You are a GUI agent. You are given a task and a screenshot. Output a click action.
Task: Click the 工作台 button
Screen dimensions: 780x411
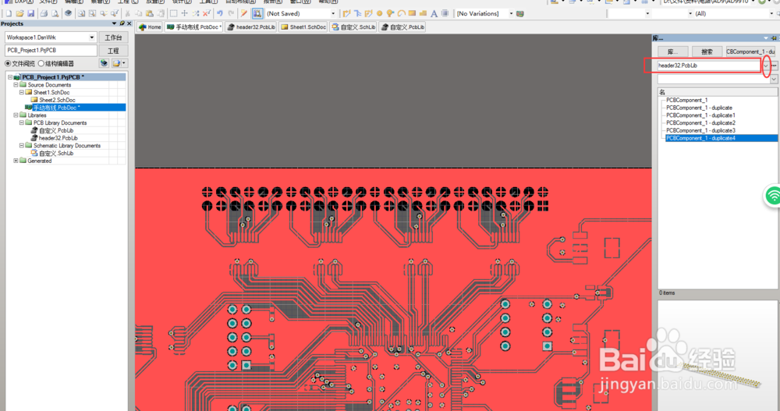coord(113,37)
